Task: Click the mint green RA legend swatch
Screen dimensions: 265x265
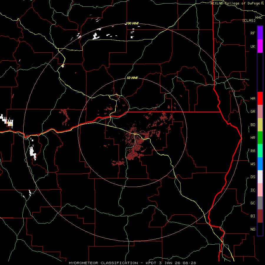Action: click(x=260, y=151)
